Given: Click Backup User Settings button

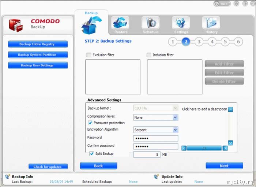Looking at the screenshot, I should pos(38,65).
